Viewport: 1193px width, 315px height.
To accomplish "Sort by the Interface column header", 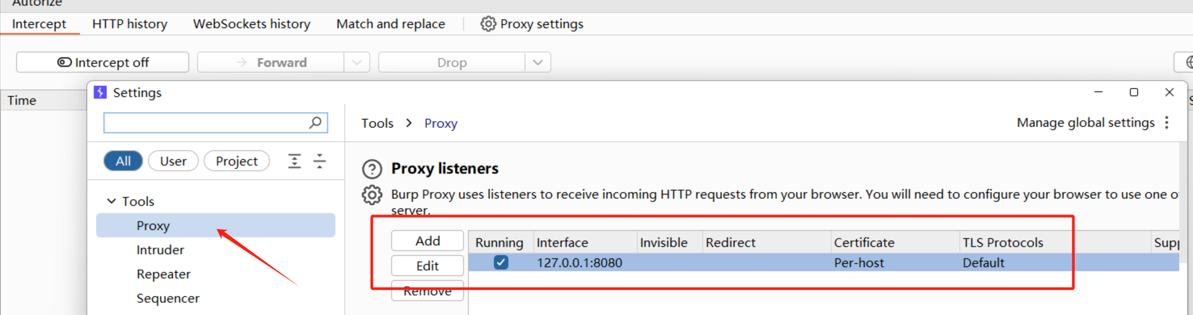I will click(585, 242).
